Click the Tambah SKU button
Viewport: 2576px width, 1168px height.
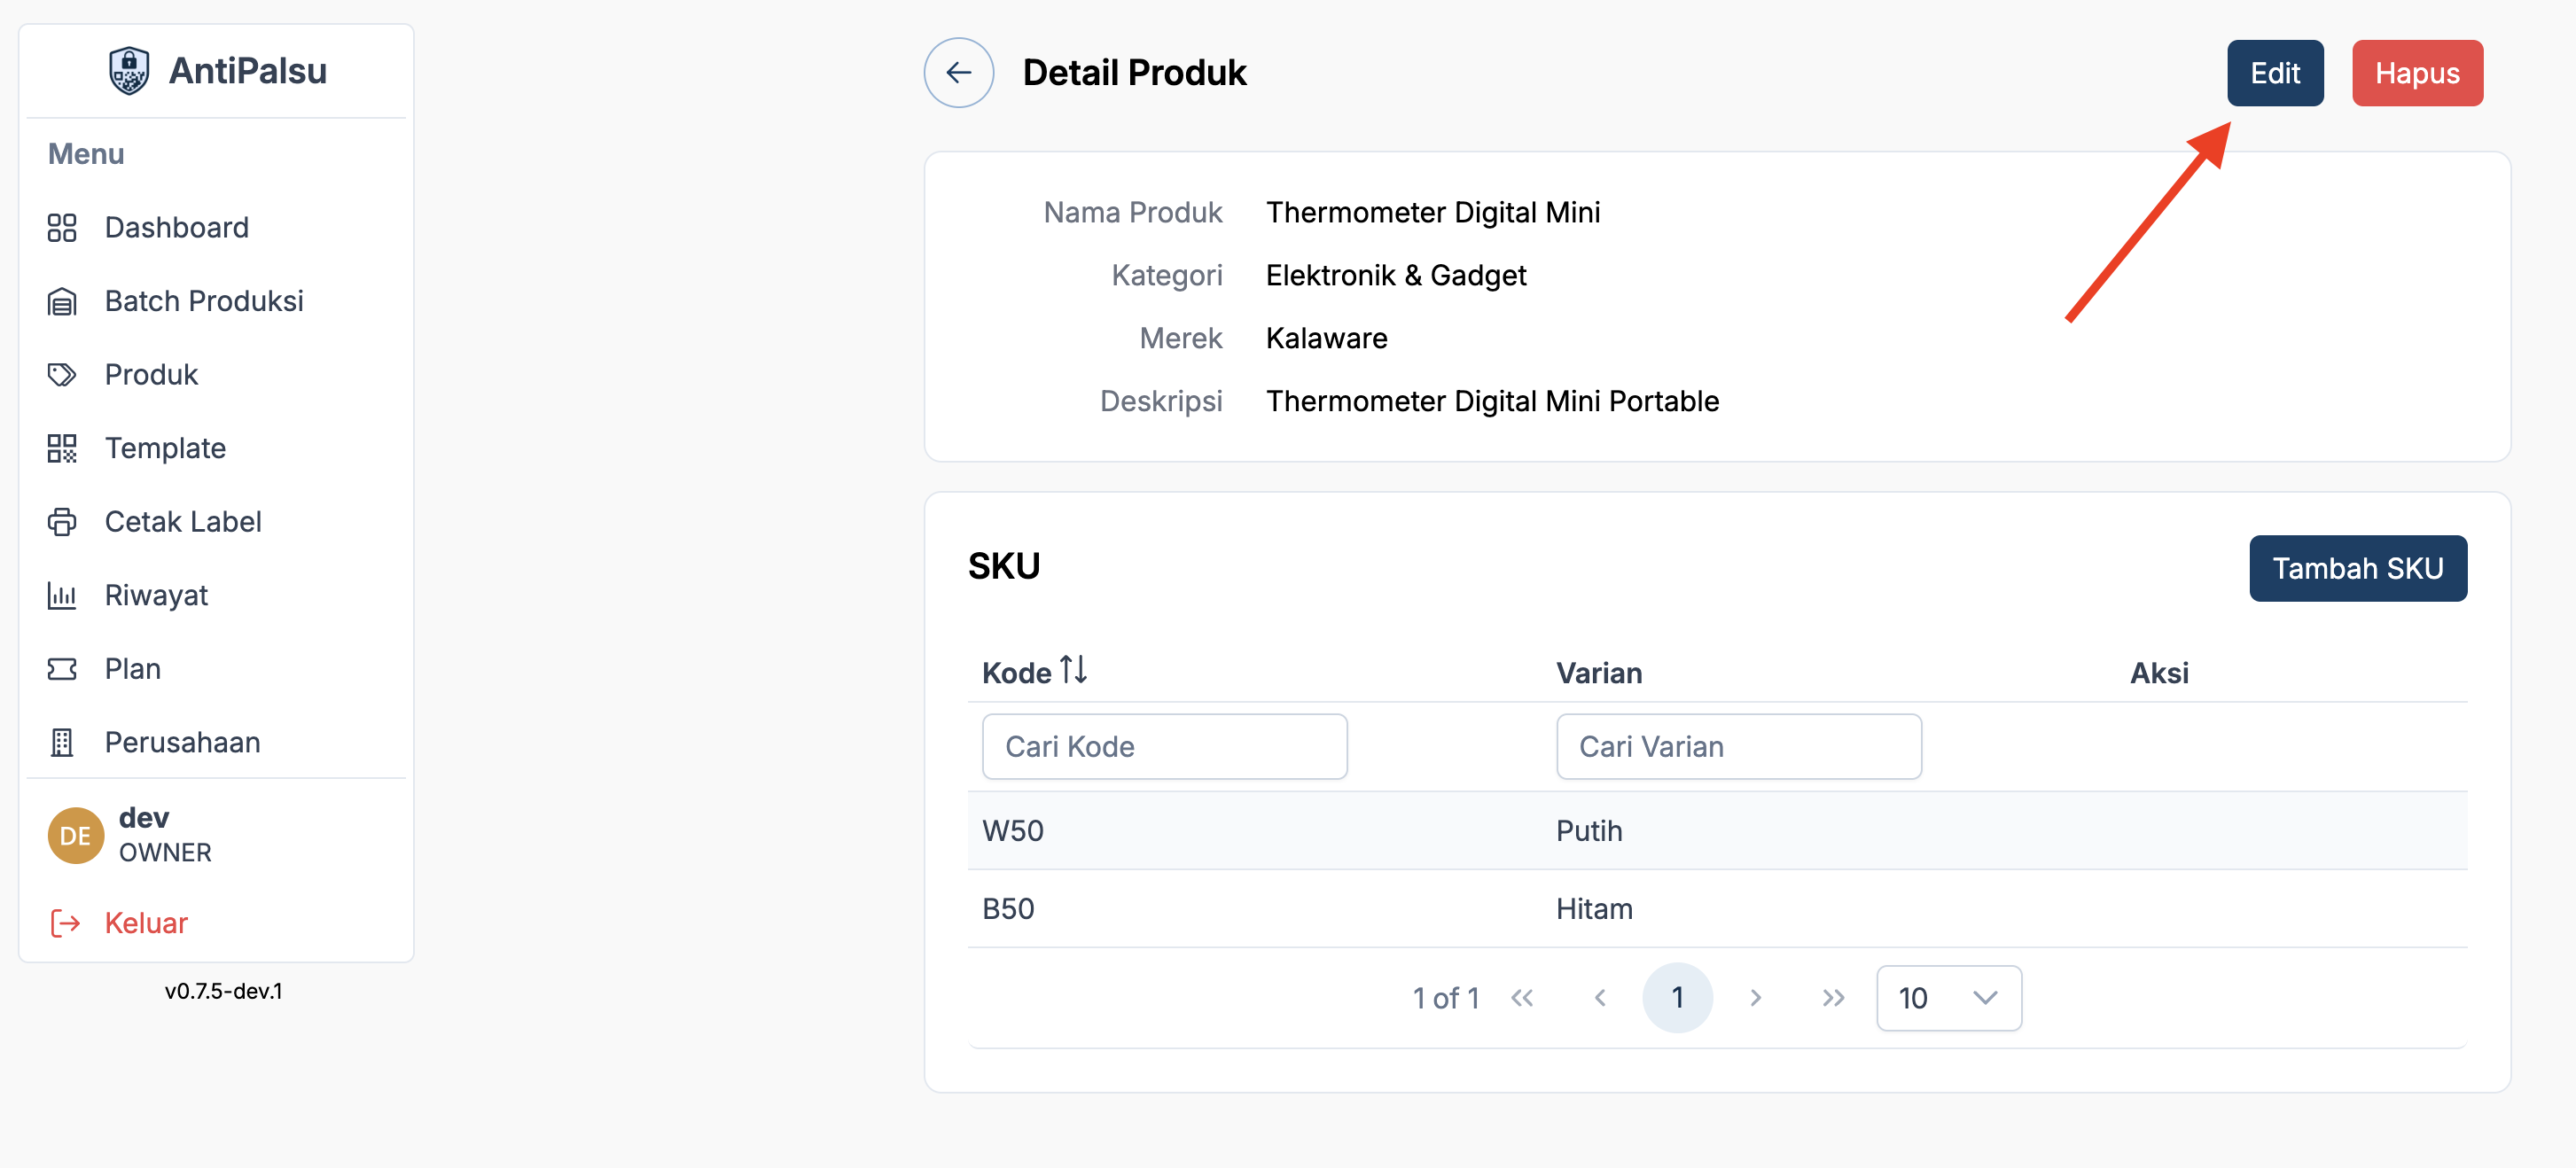pos(2357,568)
